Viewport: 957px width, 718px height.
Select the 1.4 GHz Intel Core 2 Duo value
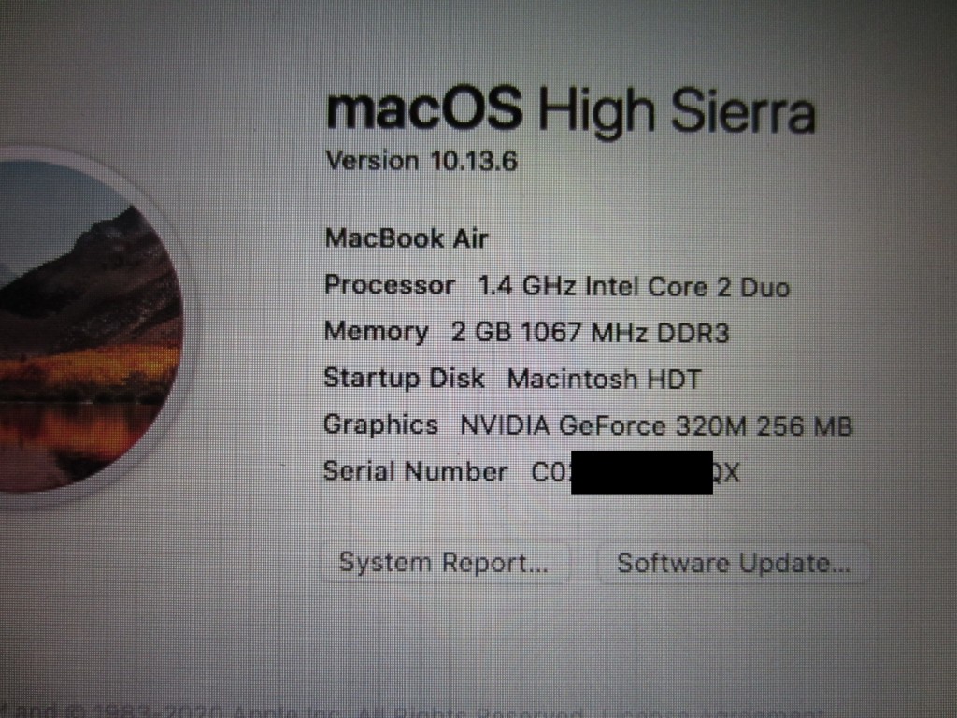(634, 286)
